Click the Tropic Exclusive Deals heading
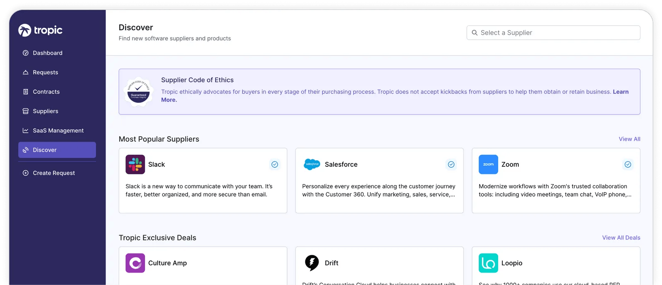 (x=157, y=238)
